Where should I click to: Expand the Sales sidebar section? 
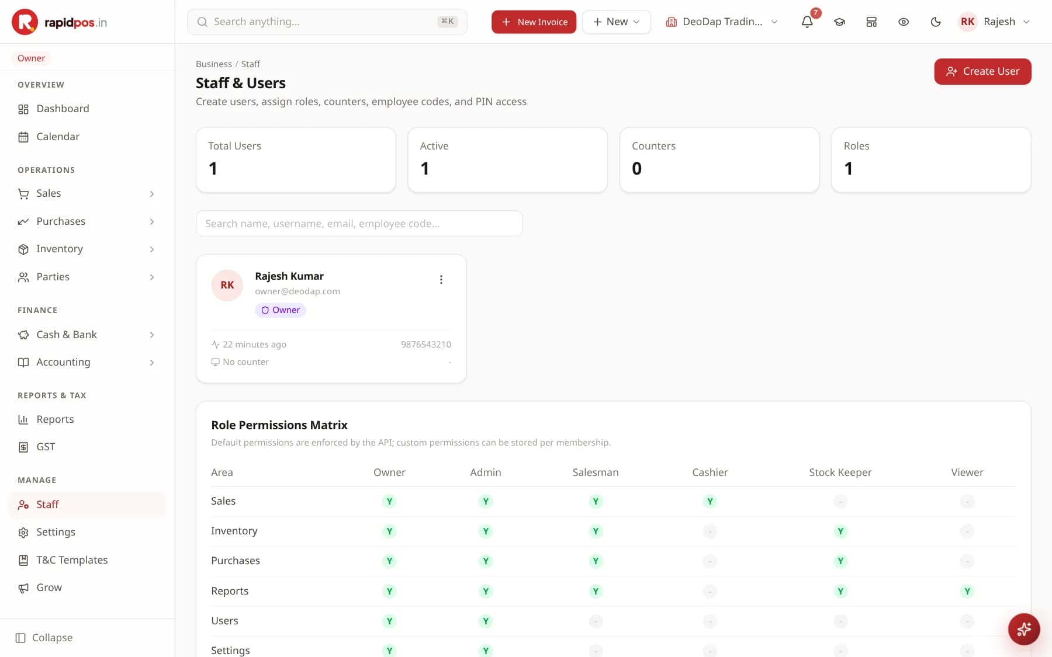(x=88, y=193)
